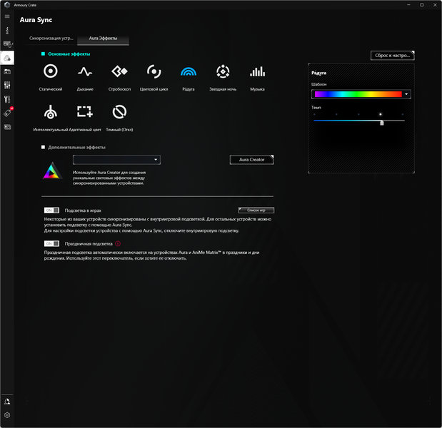Set tempo to the middle speed dot
Viewport: 442px width, 428px height.
(x=358, y=114)
